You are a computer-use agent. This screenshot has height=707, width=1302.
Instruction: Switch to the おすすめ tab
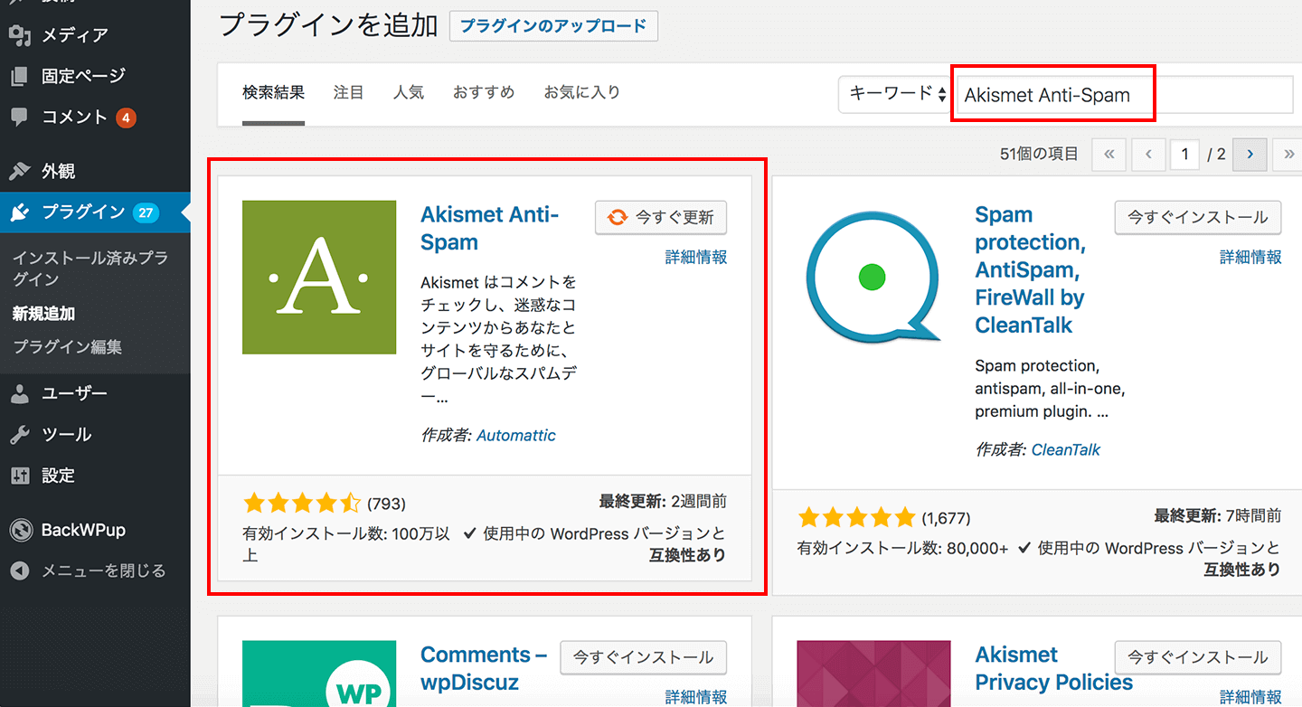pyautogui.click(x=484, y=92)
